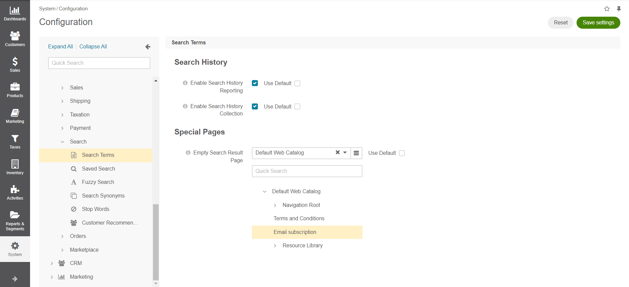This screenshot has height=287, width=629.
Task: Click info icon beside Enable Search History Reporting
Action: click(x=185, y=83)
